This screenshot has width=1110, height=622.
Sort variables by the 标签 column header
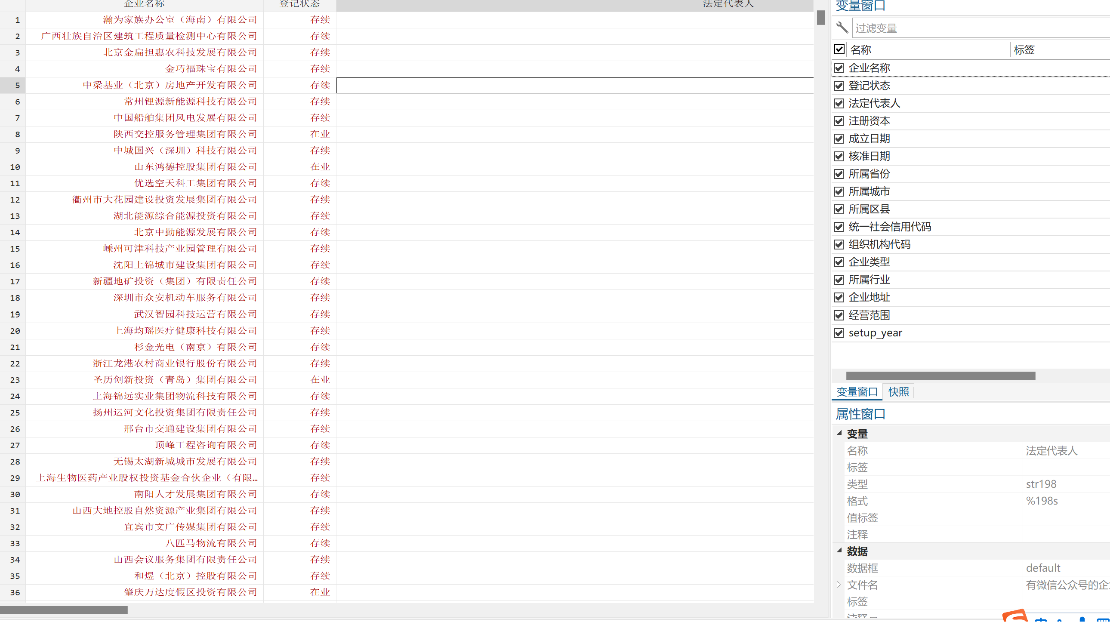(x=1024, y=50)
